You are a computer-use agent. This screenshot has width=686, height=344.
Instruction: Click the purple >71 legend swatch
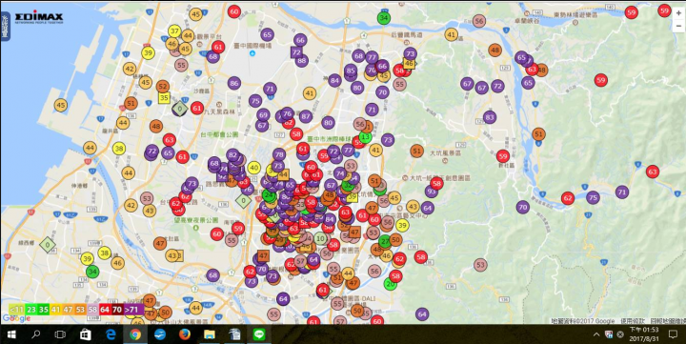pos(133,310)
